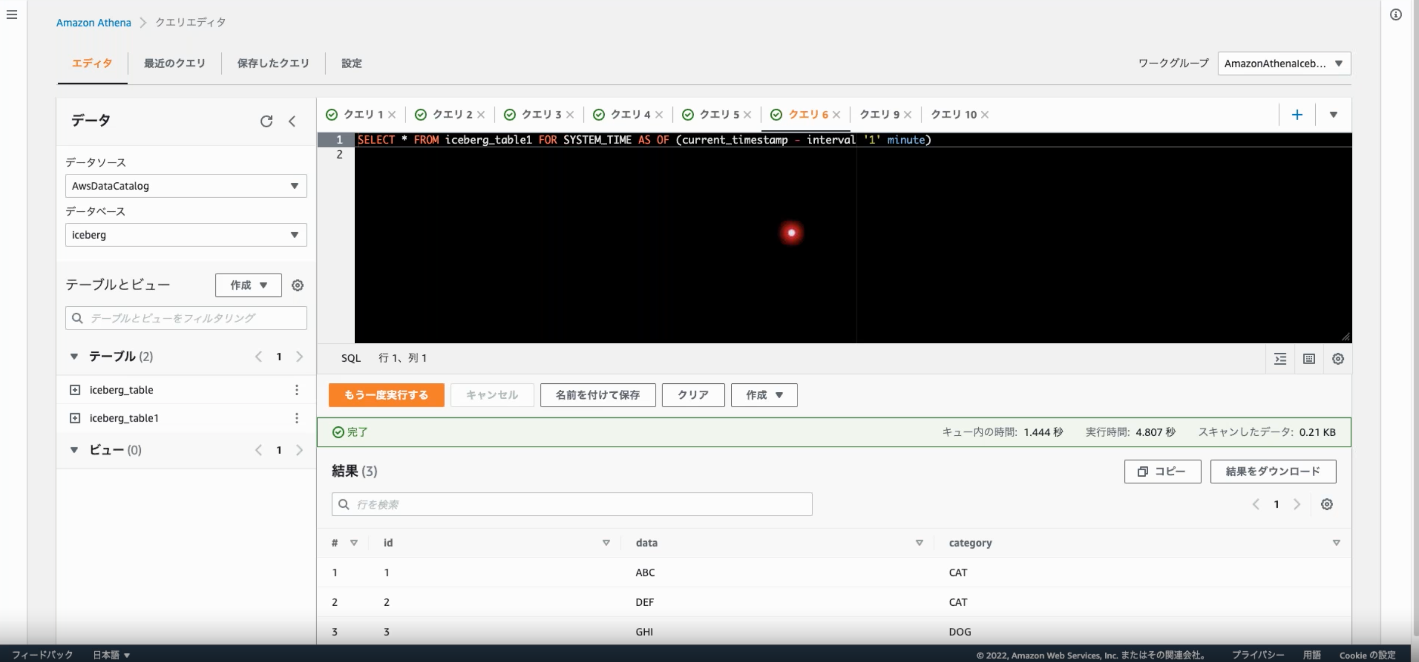Screen dimensions: 1419x662
Task: Collapse the テーブル section
Action: (74, 356)
